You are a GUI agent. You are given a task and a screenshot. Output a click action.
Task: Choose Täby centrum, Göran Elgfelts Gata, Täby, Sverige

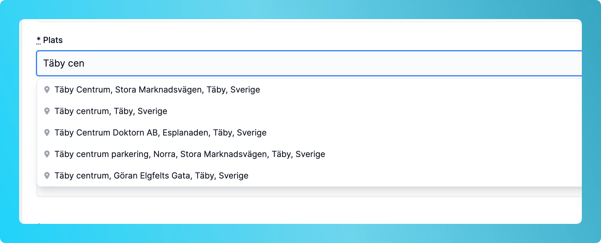[151, 176]
